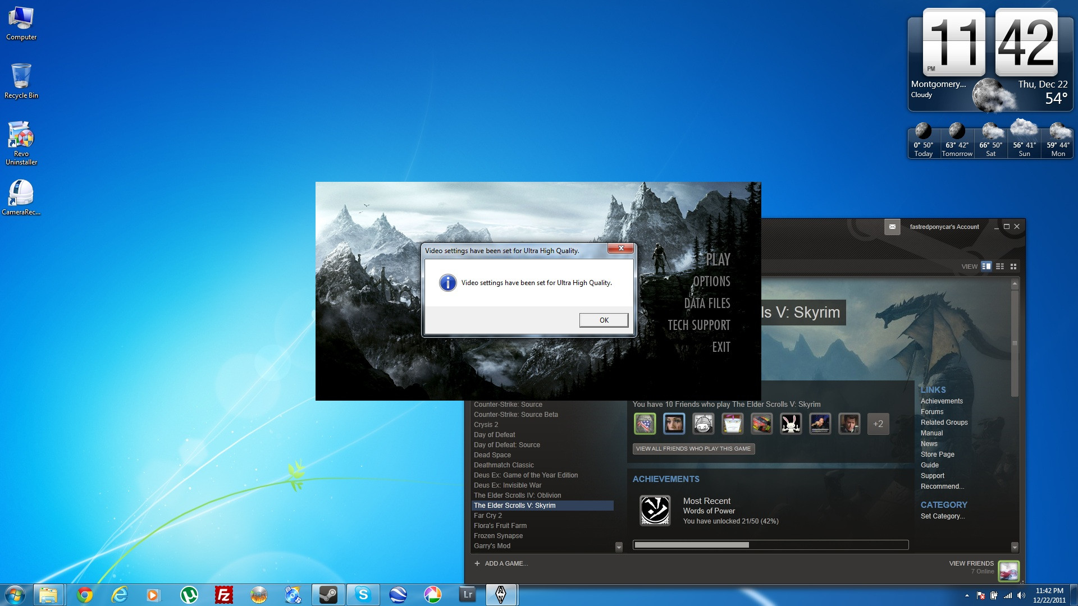1078x606 pixels.
Task: Open Steam from the taskbar
Action: pos(328,595)
